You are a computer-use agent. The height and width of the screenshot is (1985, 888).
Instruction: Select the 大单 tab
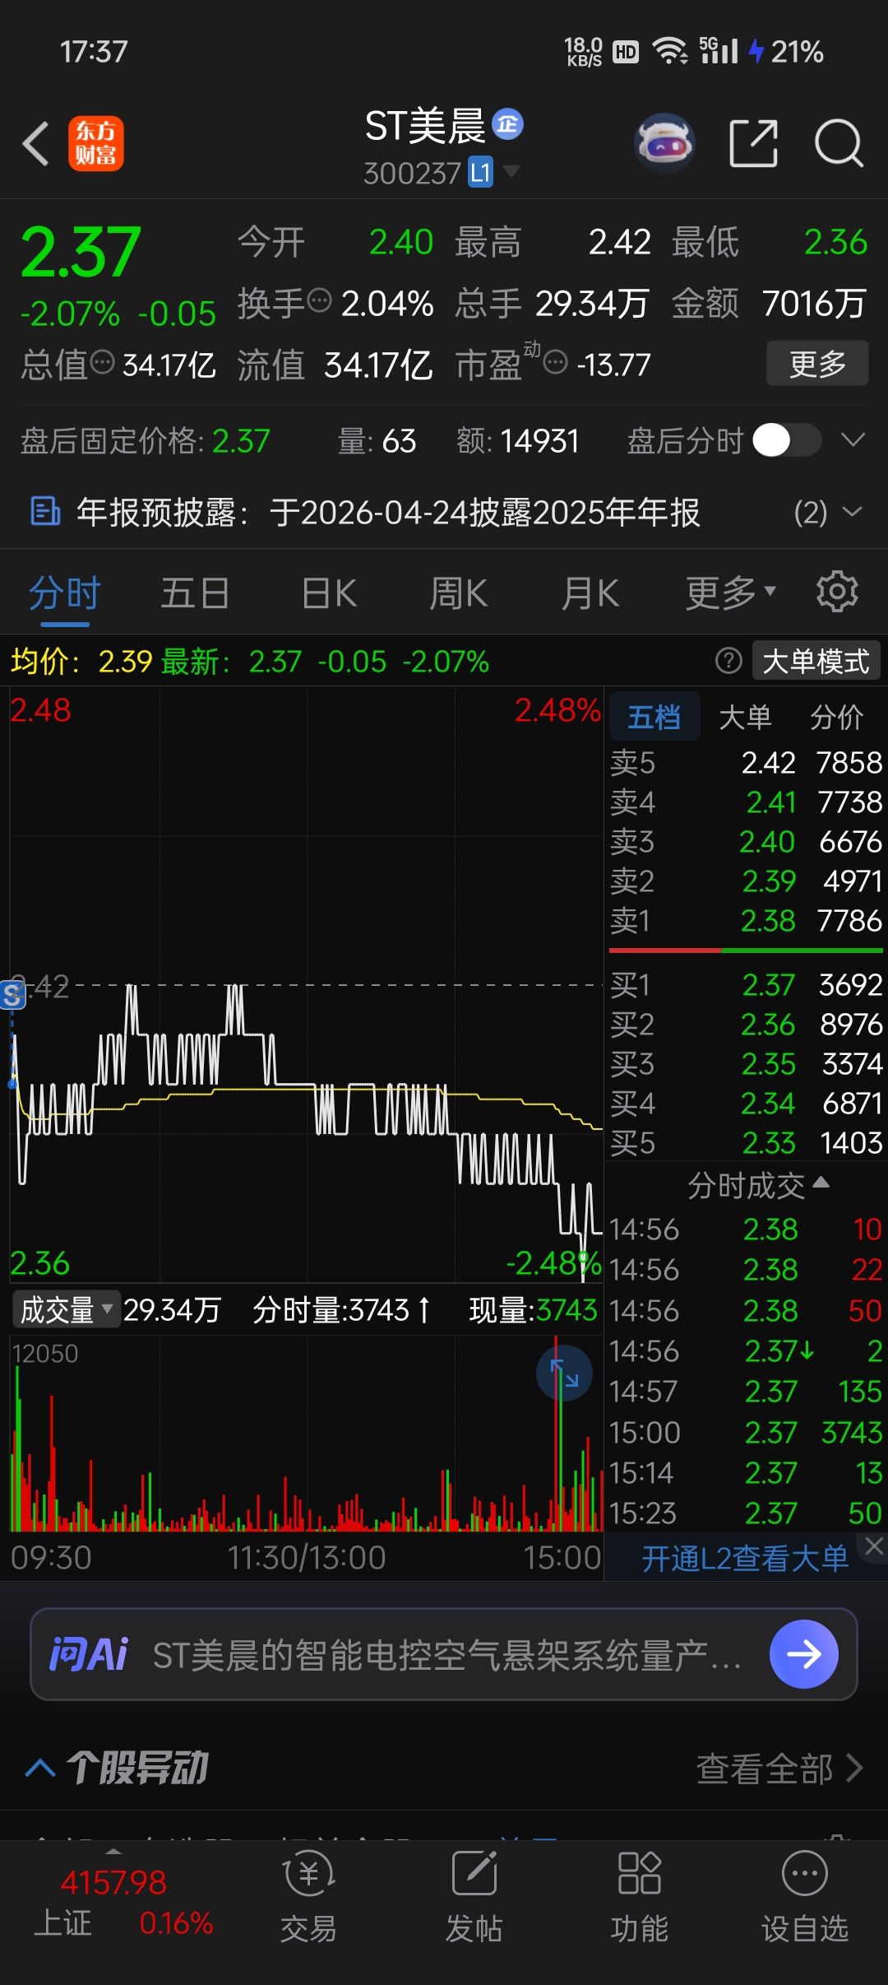pyautogui.click(x=745, y=718)
